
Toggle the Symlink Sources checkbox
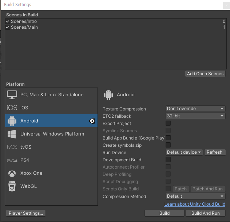pos(168,130)
